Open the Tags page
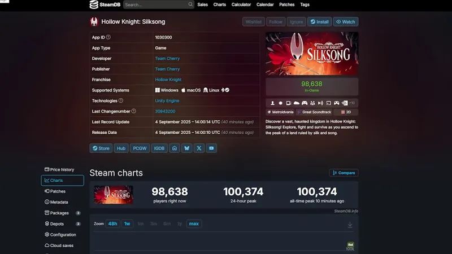The height and width of the screenshot is (254, 452). pos(305,5)
